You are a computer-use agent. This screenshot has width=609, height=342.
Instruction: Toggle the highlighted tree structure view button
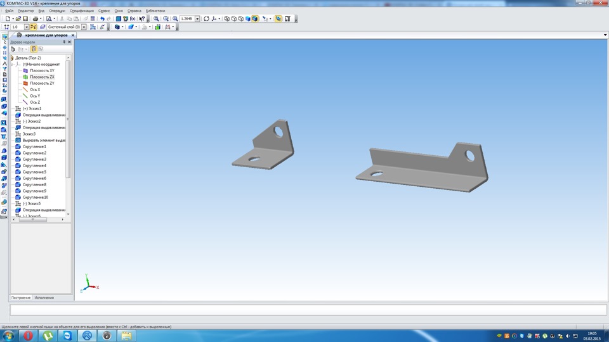pos(34,49)
